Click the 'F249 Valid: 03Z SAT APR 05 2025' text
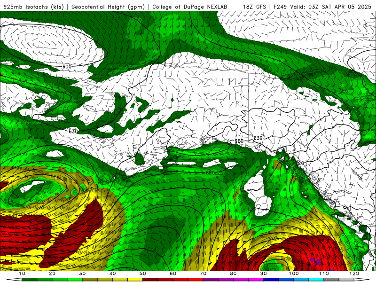 point(322,7)
